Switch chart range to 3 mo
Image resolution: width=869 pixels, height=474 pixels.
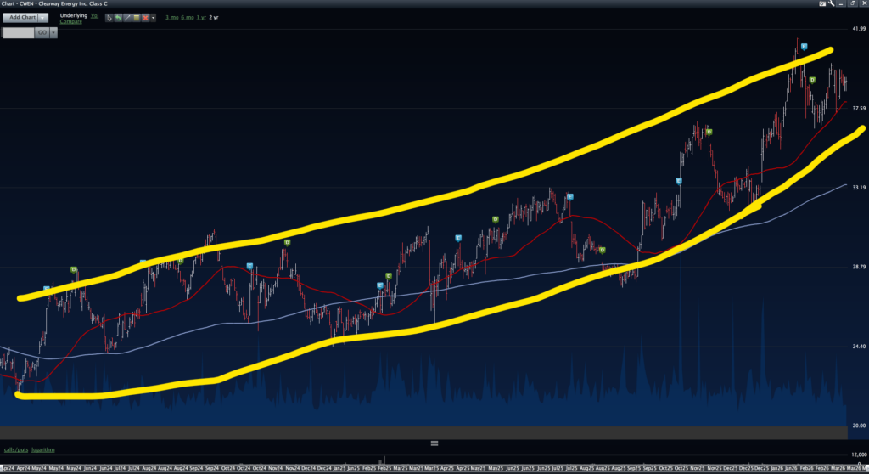[172, 17]
